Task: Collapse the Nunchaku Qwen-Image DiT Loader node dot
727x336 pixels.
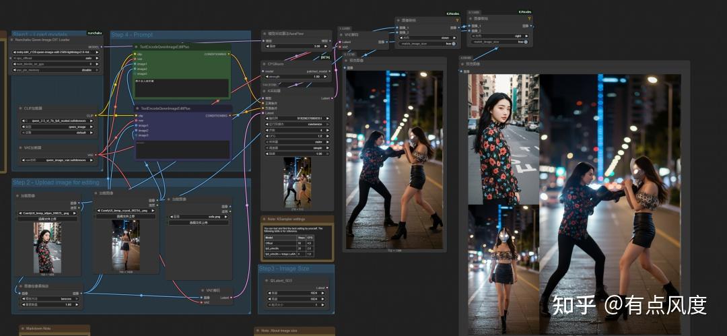Action: click(x=13, y=40)
